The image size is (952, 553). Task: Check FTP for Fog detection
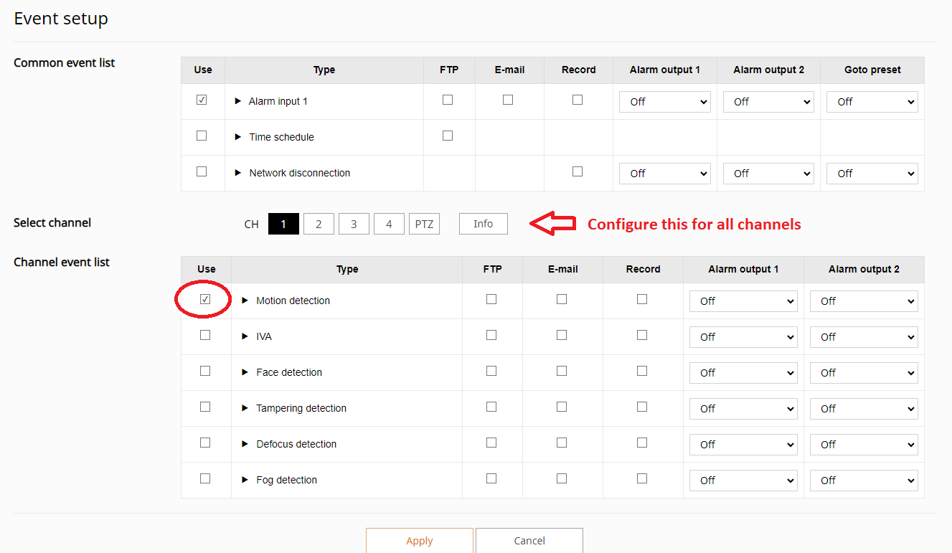click(x=491, y=477)
